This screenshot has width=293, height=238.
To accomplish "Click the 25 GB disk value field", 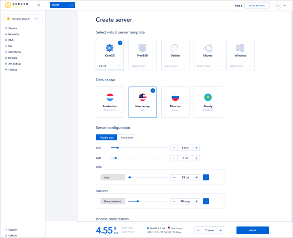I will (x=185, y=177).
